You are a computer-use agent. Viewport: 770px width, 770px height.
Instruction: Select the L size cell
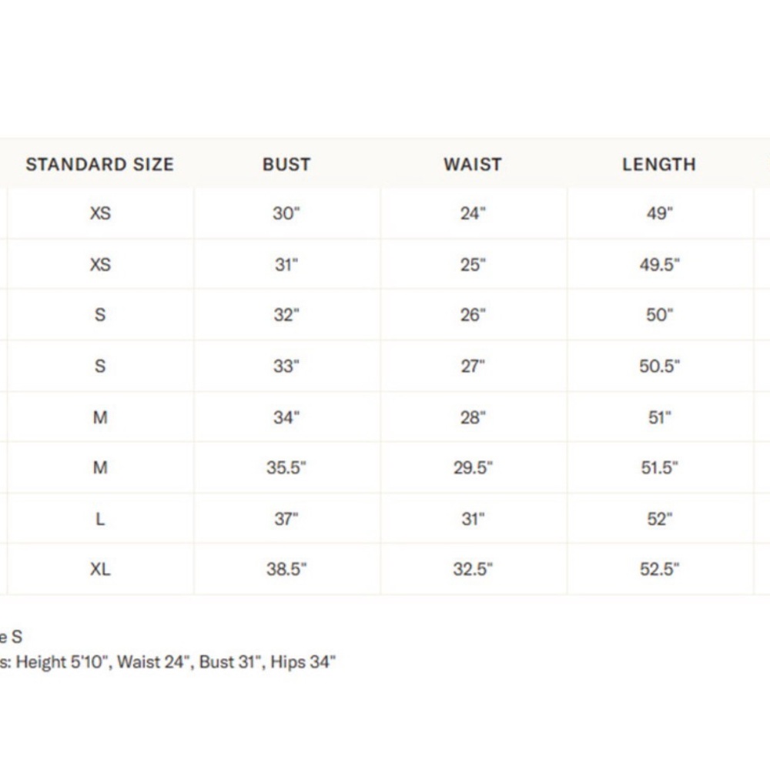click(100, 518)
